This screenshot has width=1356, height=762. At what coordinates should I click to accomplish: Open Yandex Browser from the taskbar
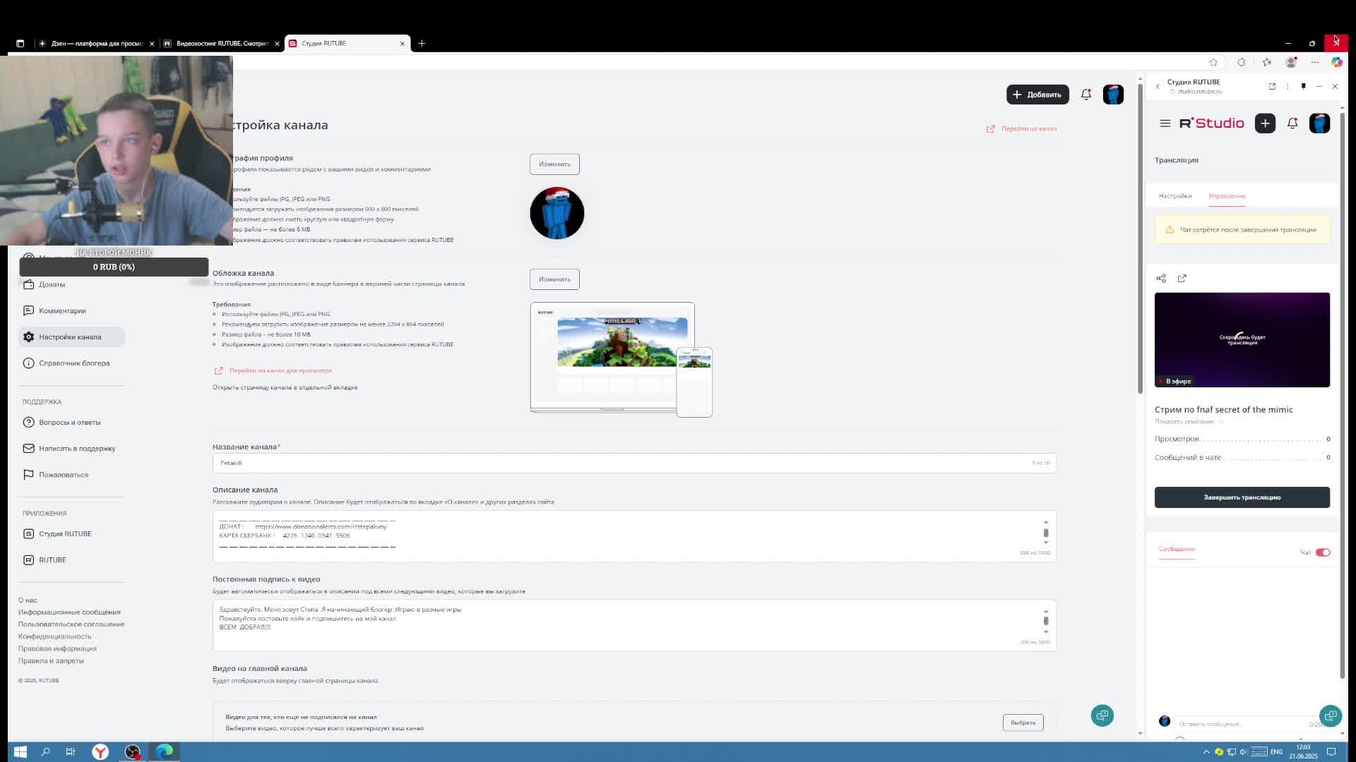coord(100,751)
